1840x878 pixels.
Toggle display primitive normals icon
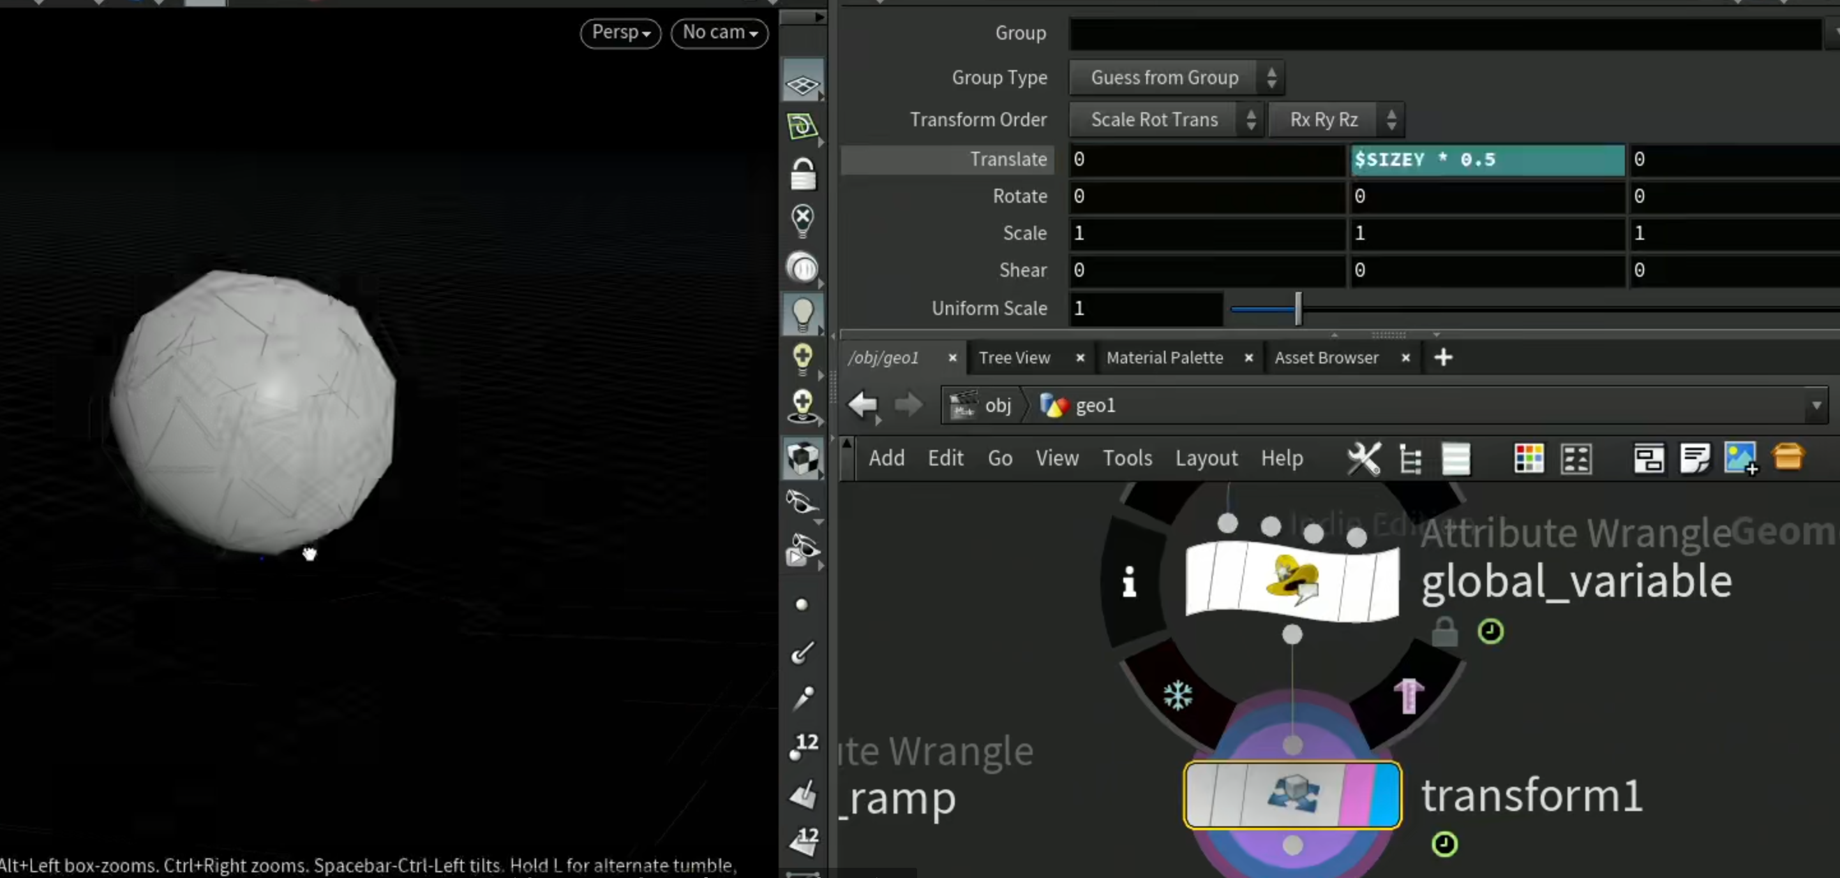(802, 794)
